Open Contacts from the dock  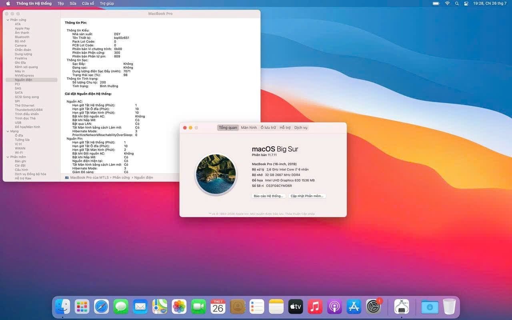238,307
